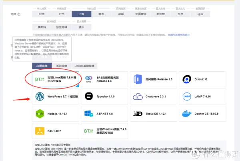Choose the Typecho 1.1.0 icon
The height and width of the screenshot is (161, 240).
click(x=89, y=97)
